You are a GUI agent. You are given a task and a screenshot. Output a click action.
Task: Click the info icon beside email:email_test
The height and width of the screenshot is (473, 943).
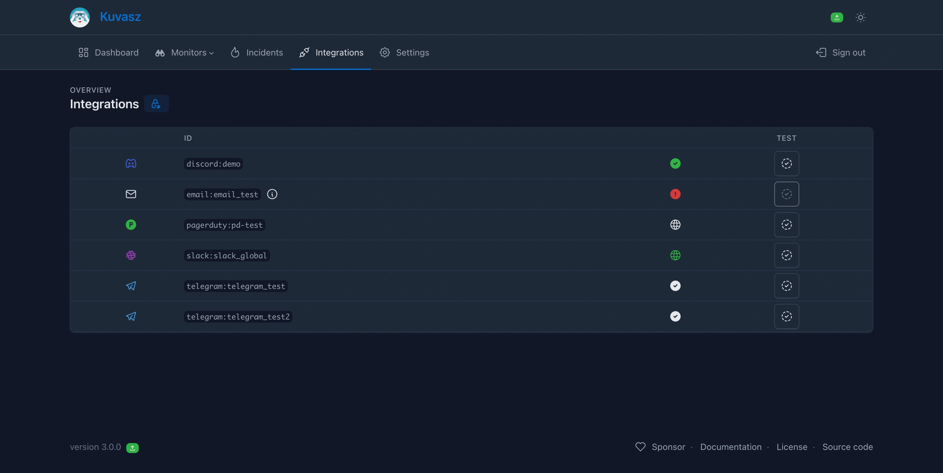pos(272,194)
